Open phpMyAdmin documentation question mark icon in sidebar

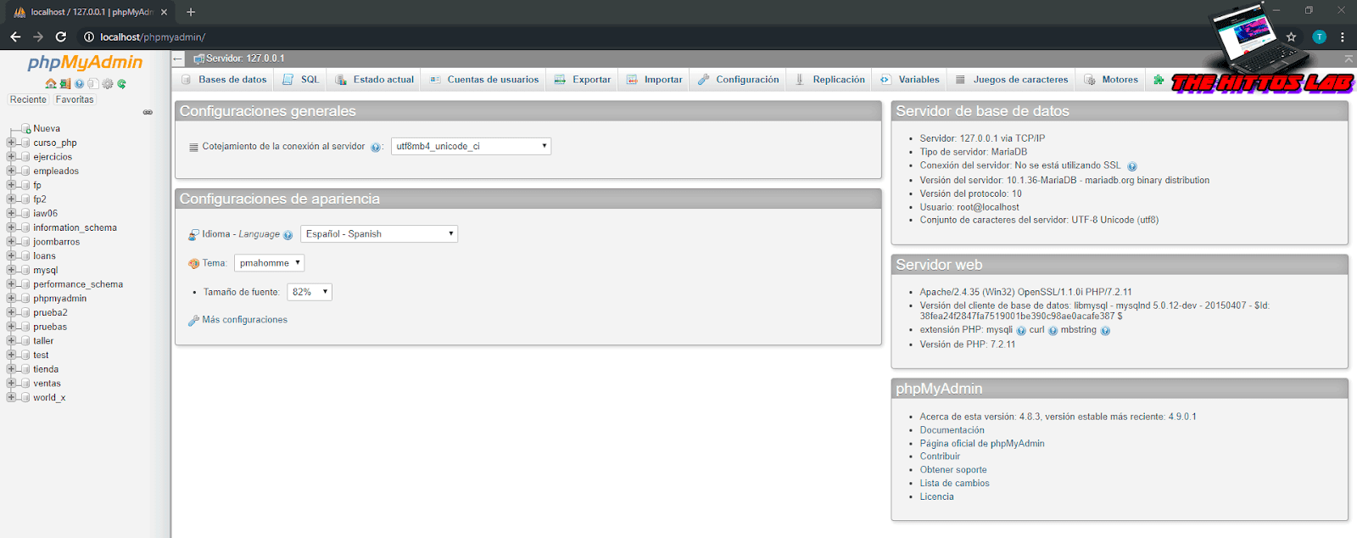80,84
